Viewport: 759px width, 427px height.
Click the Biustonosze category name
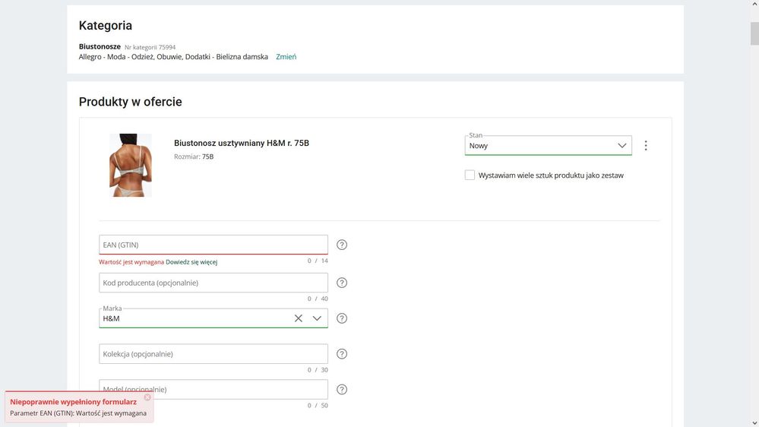[100, 46]
